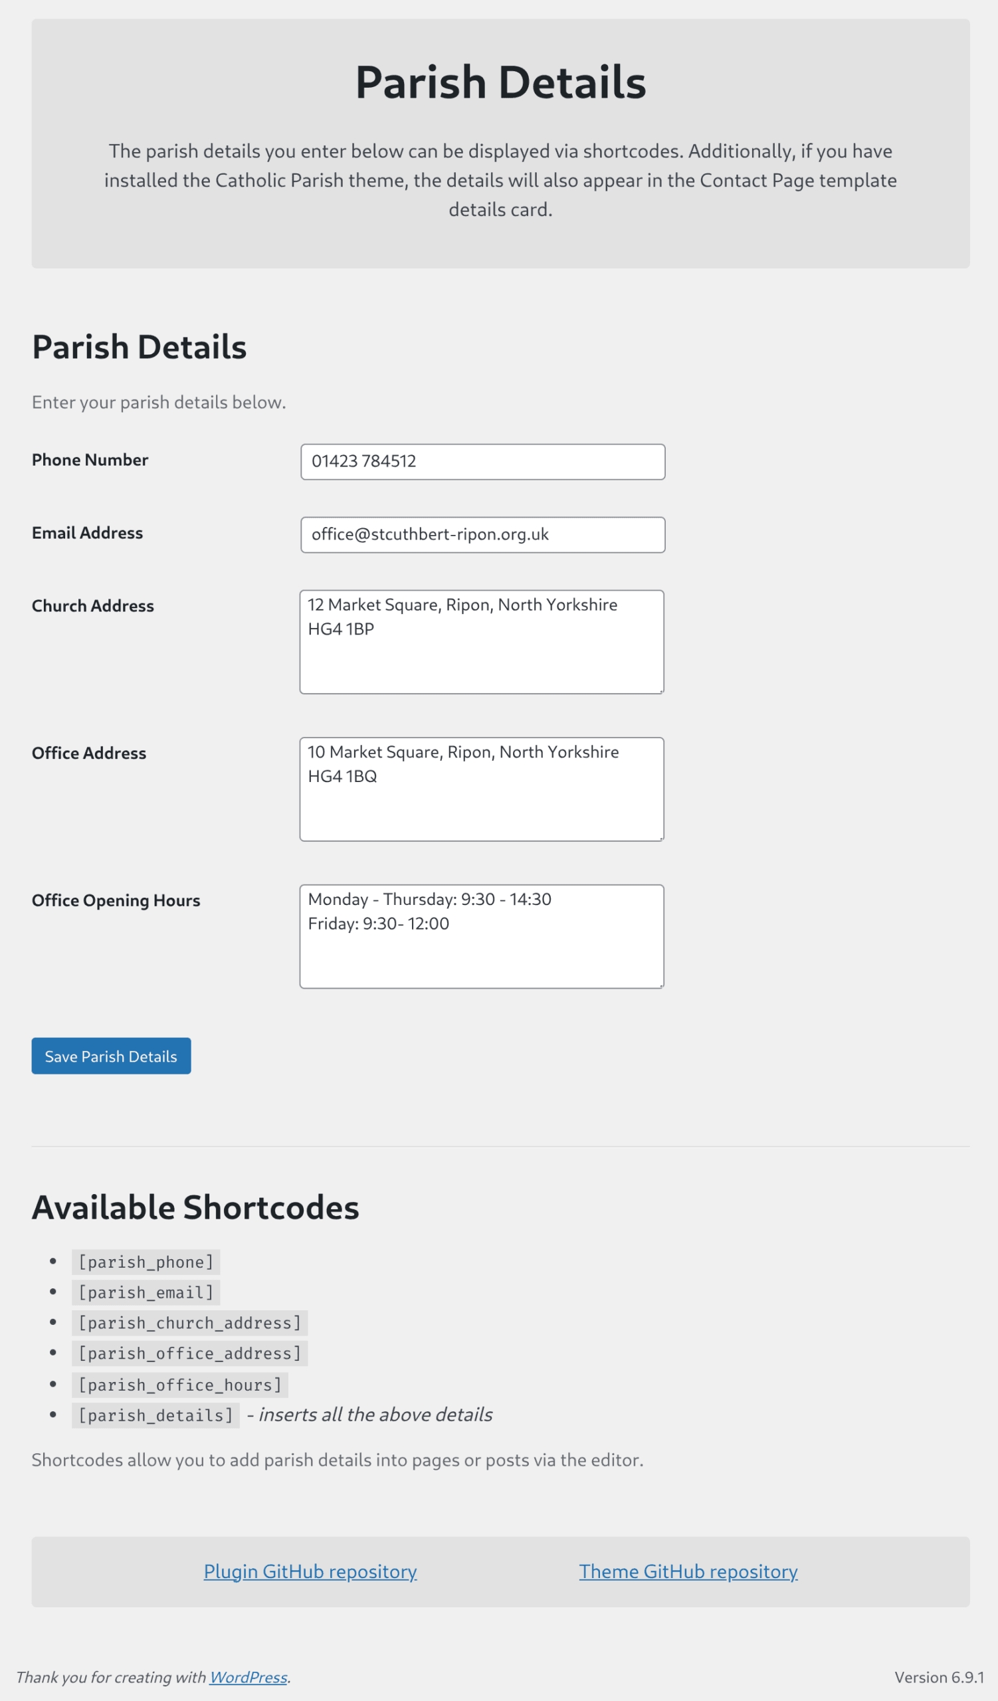998x1701 pixels.
Task: Click the Parish Details section heading
Action: [x=138, y=348]
